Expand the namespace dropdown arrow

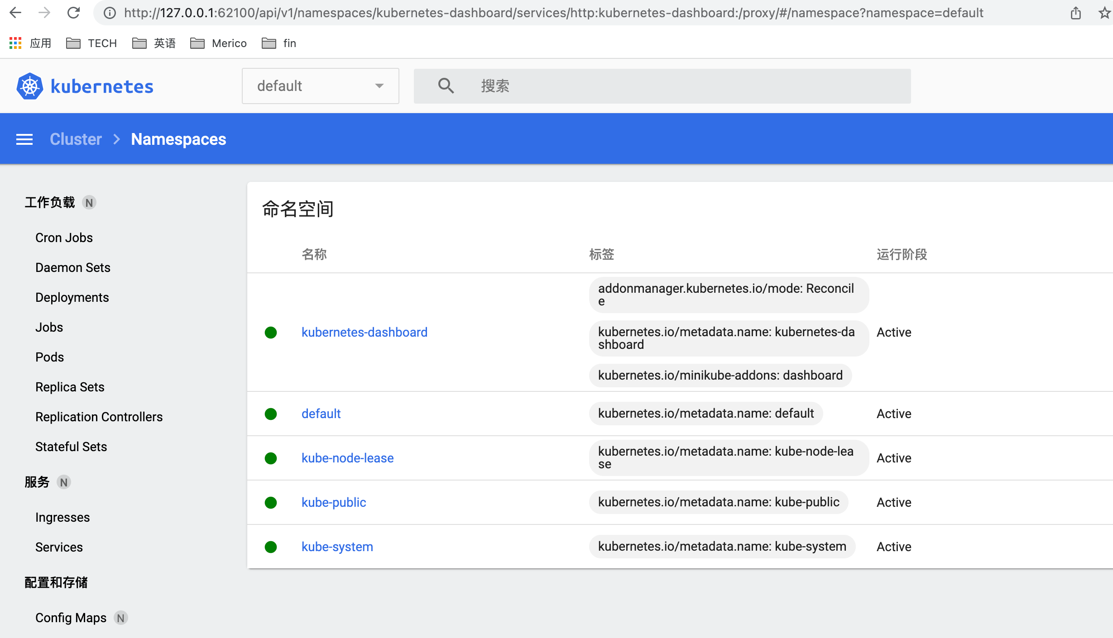tap(379, 86)
